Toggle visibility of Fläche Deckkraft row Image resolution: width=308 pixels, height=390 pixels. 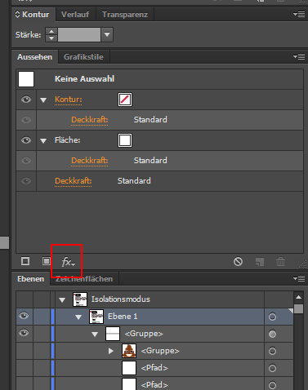[26, 161]
